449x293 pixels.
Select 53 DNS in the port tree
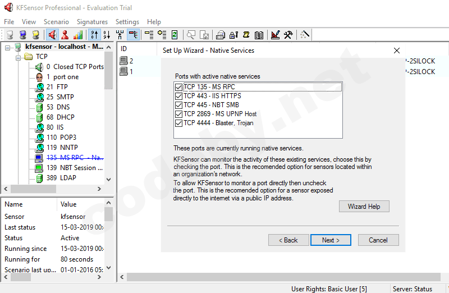click(58, 107)
